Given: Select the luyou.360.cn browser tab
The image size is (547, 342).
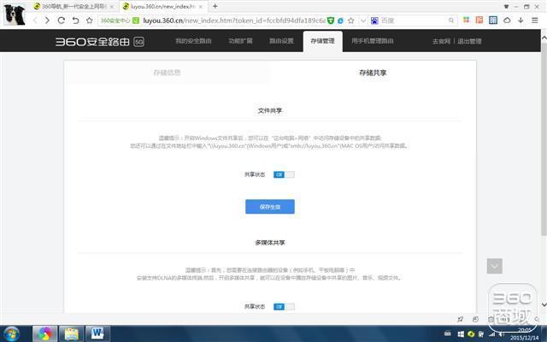Looking at the screenshot, I should click(163, 6).
